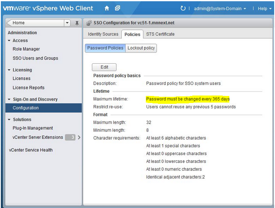Image resolution: width=275 pixels, height=208 pixels.
Task: Switch to the STS Certificate tab
Action: (160, 34)
